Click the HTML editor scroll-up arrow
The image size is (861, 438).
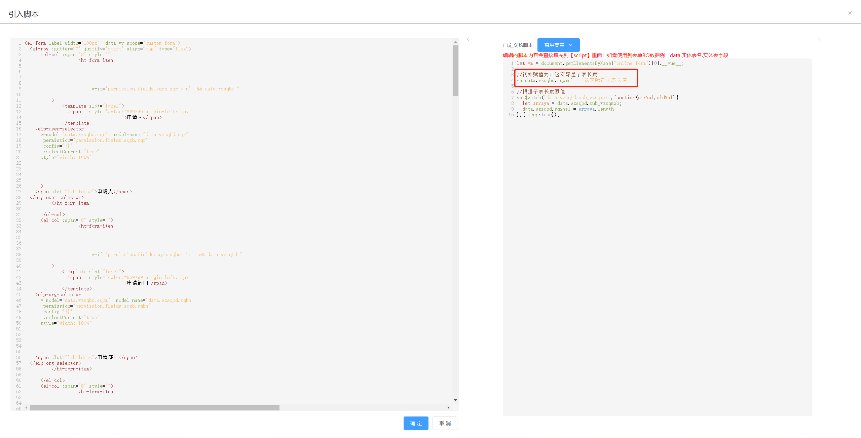point(455,42)
